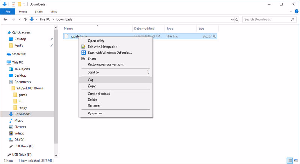The image size is (300, 164).
Task: Open Customize Quick Access Toolbar dropdown
Action: pos(24,4)
